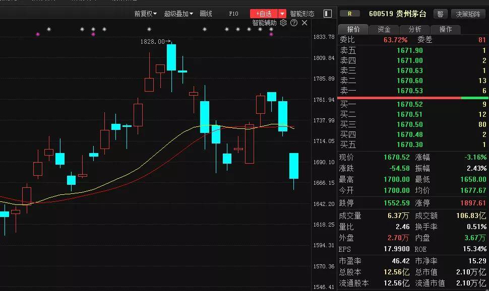Add stock with +自选 button
Screen dimensions: 489x291
264,14
